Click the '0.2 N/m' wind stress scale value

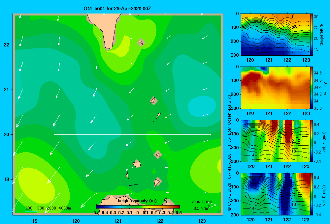(x=201, y=209)
